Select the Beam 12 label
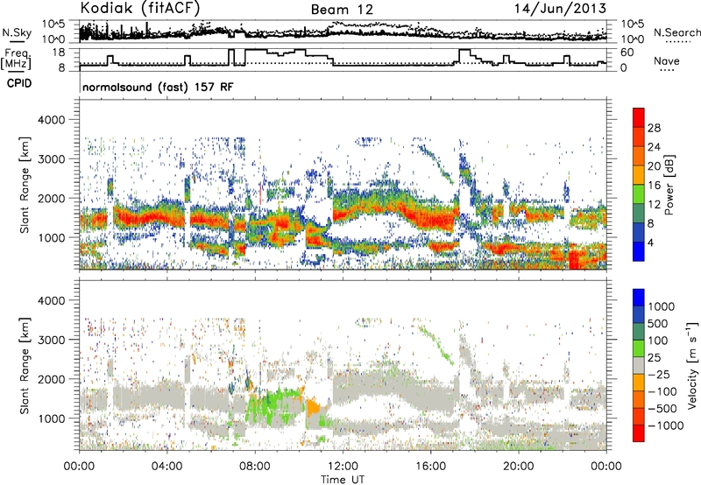701x485 pixels. [x=342, y=10]
